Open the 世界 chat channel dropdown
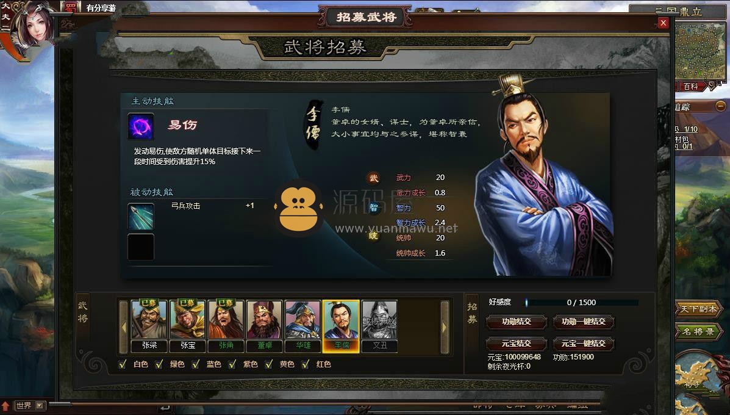Image resolution: width=730 pixels, height=415 pixels. coord(40,406)
